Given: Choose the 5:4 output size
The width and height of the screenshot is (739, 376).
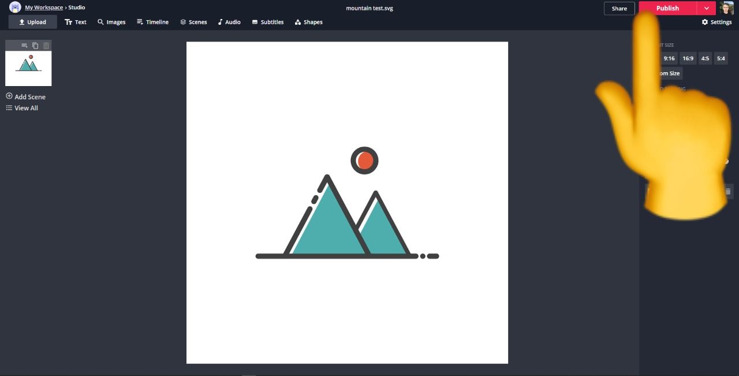Looking at the screenshot, I should (x=721, y=58).
